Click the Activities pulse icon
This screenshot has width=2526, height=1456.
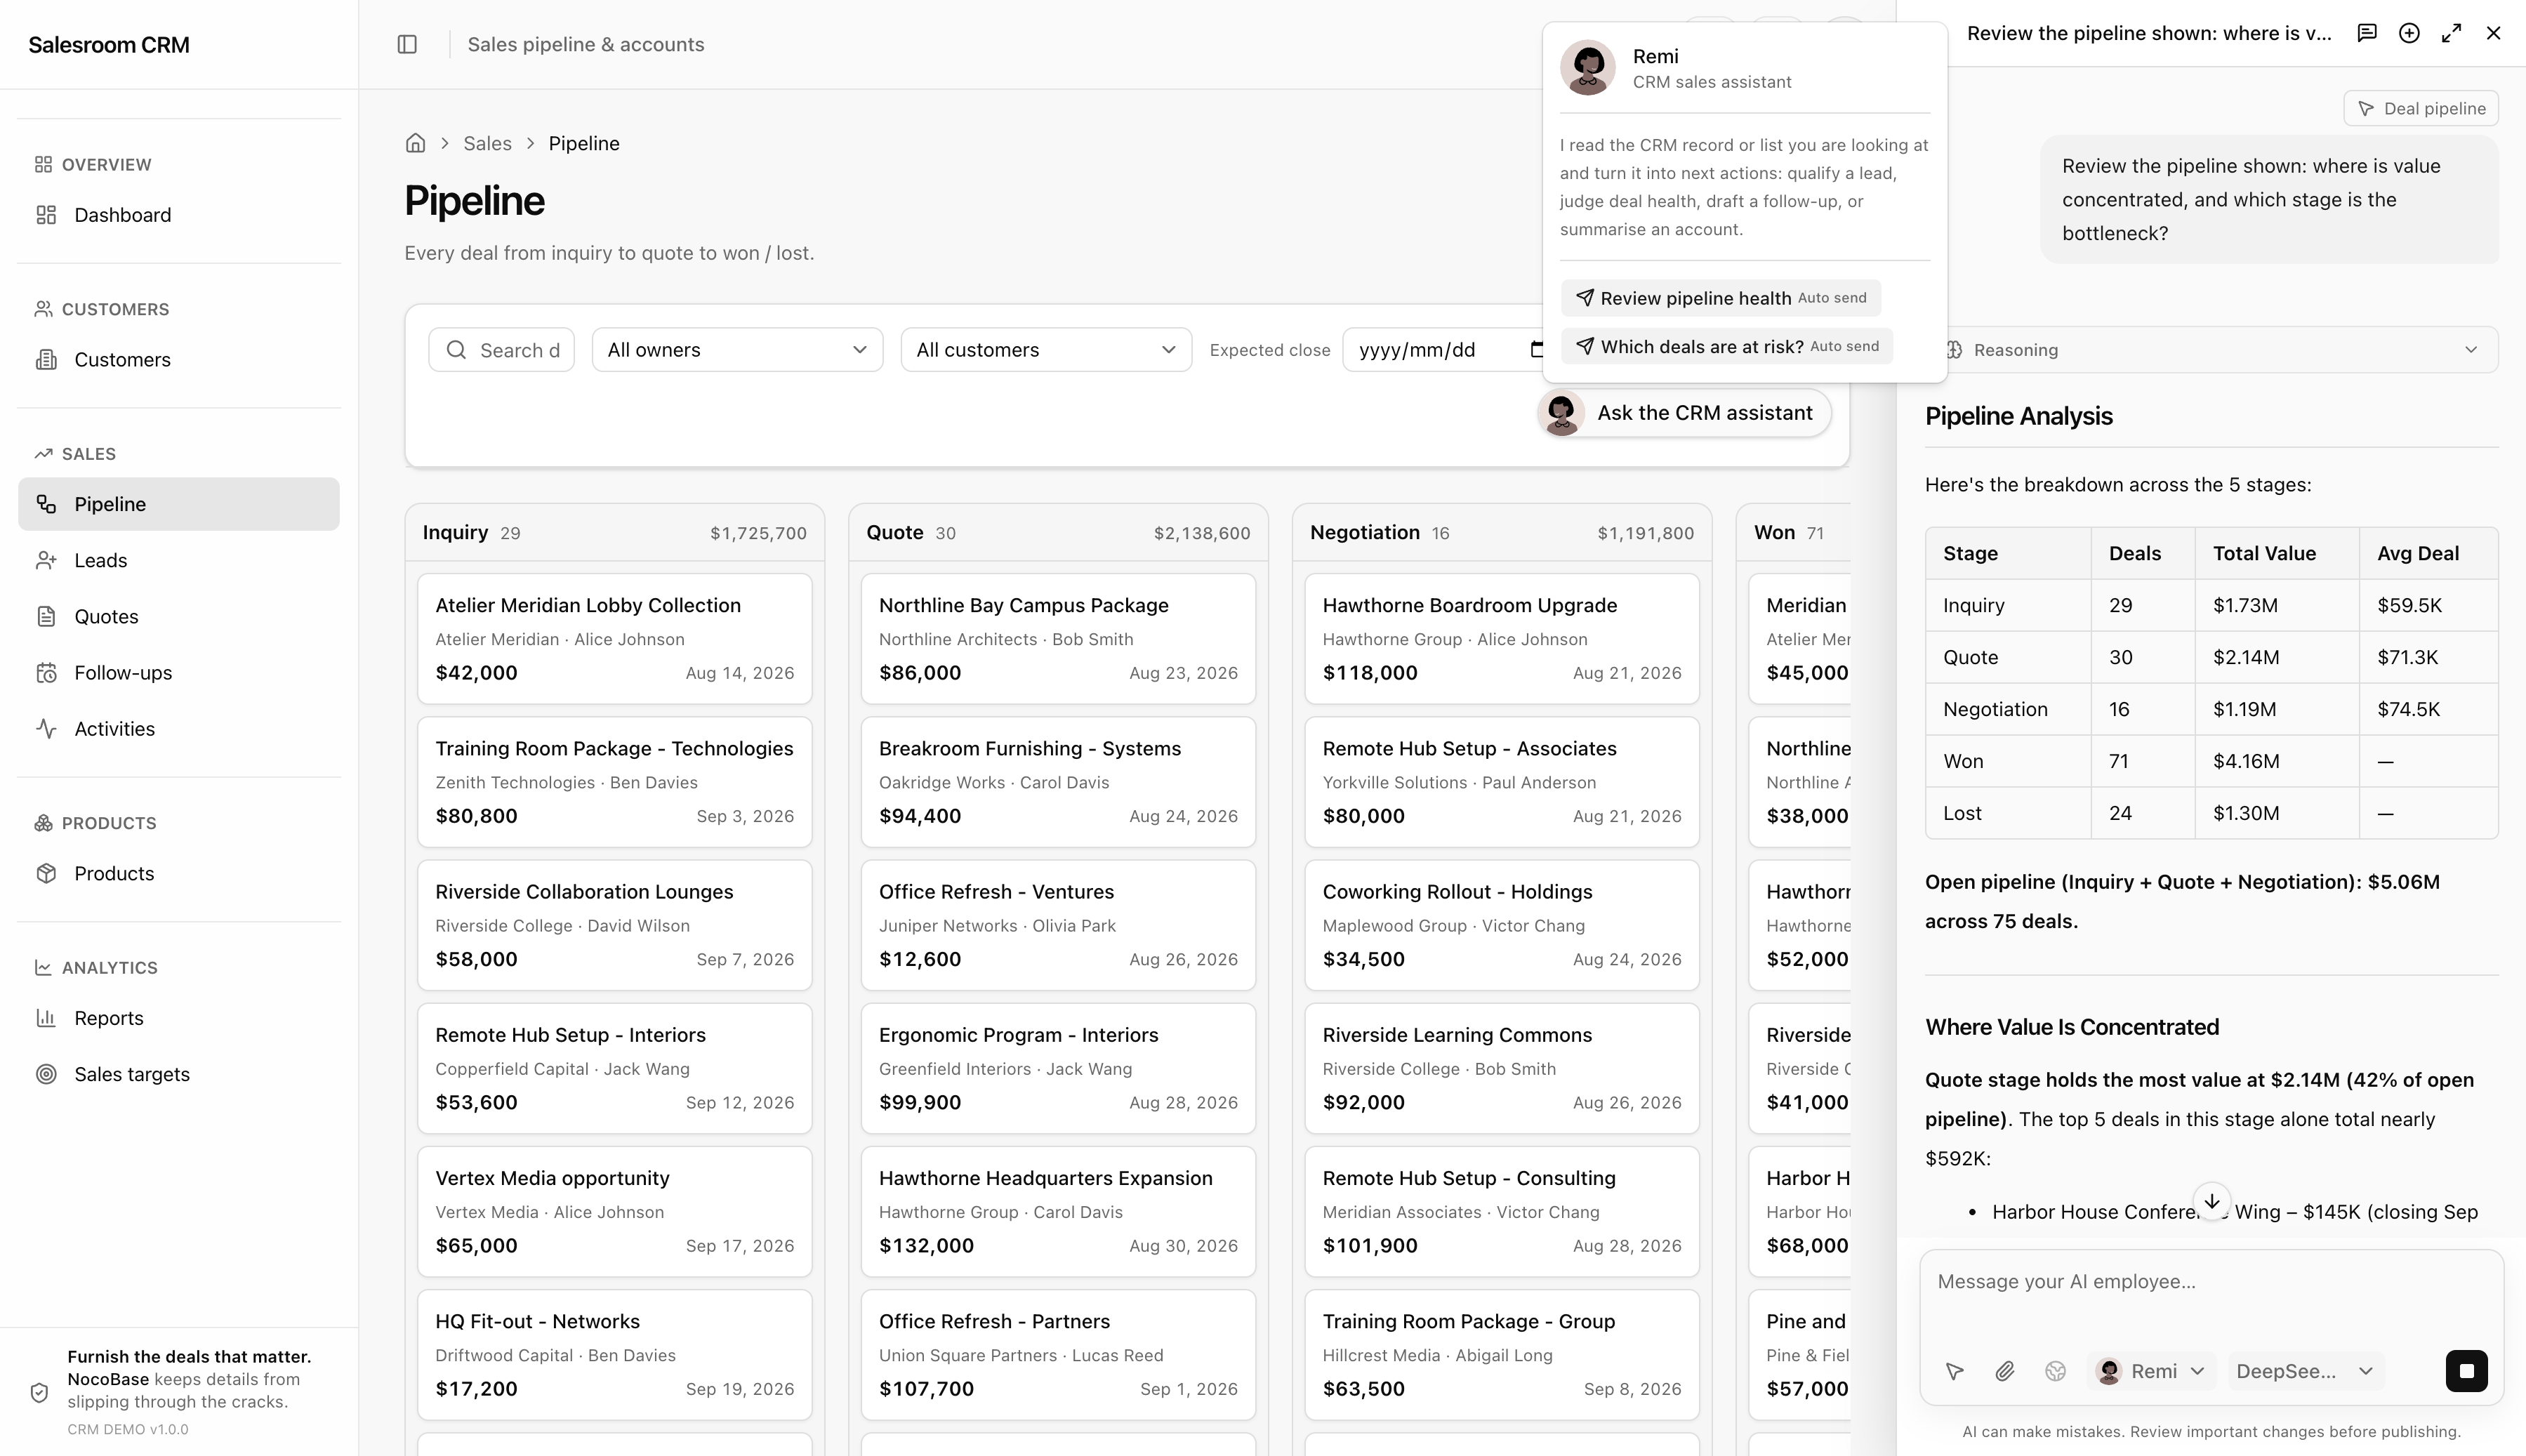click(46, 729)
